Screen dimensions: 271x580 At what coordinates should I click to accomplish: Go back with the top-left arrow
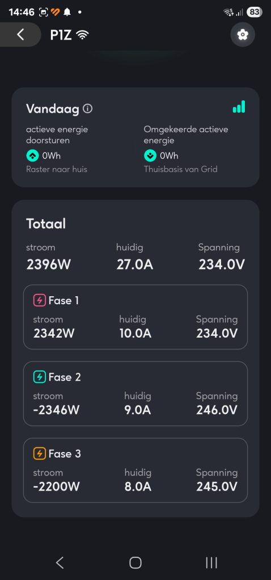(20, 35)
